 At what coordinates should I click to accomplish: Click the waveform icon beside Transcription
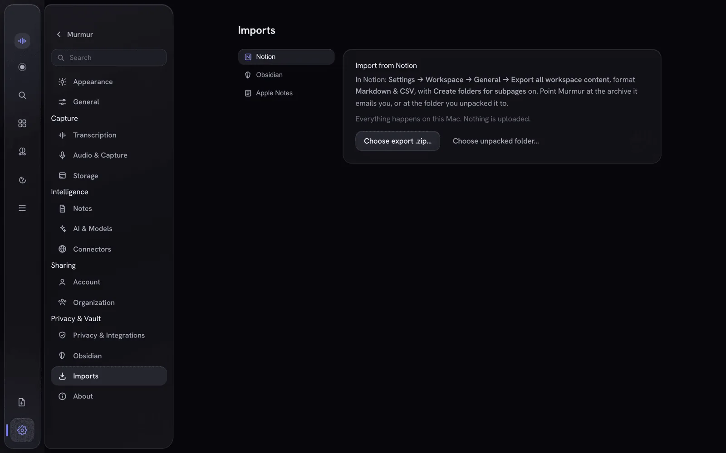pos(63,135)
